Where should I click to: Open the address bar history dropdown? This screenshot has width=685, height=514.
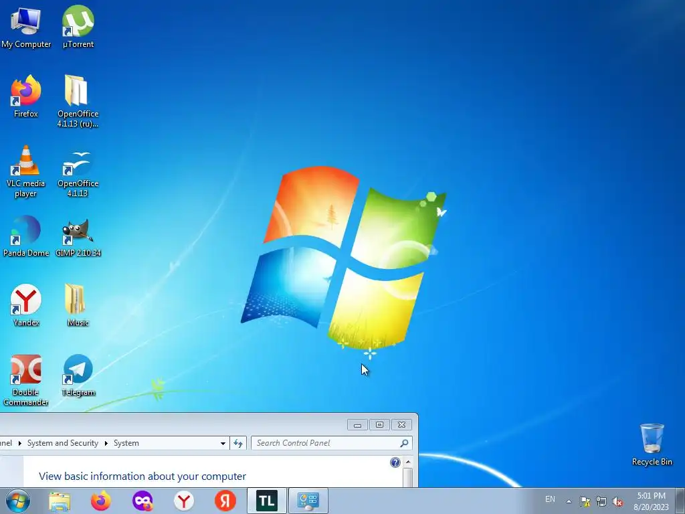coord(223,443)
